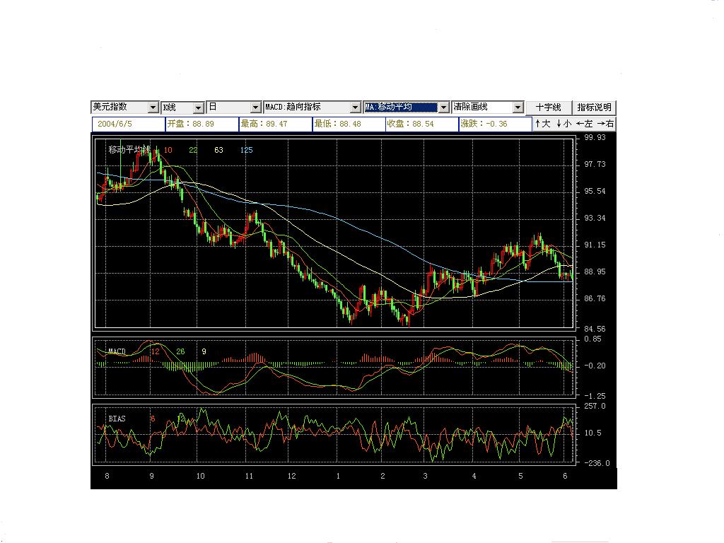
Task: Click month 1 on time axis
Action: (338, 476)
